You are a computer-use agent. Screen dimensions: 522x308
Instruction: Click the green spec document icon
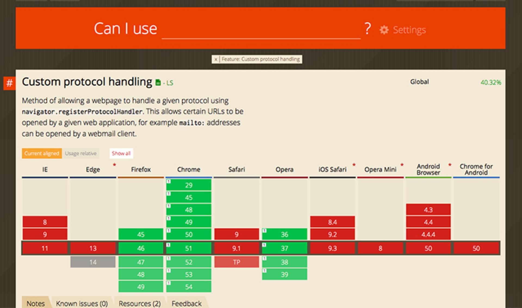[158, 82]
